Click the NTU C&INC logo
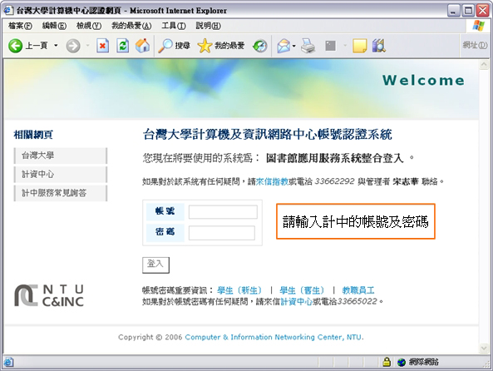Viewport: 493px width, 371px height. click(49, 295)
